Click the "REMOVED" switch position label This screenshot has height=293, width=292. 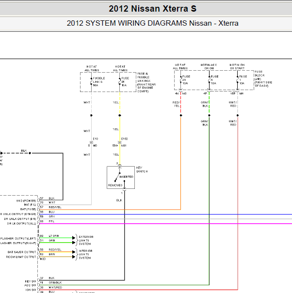click(115, 185)
